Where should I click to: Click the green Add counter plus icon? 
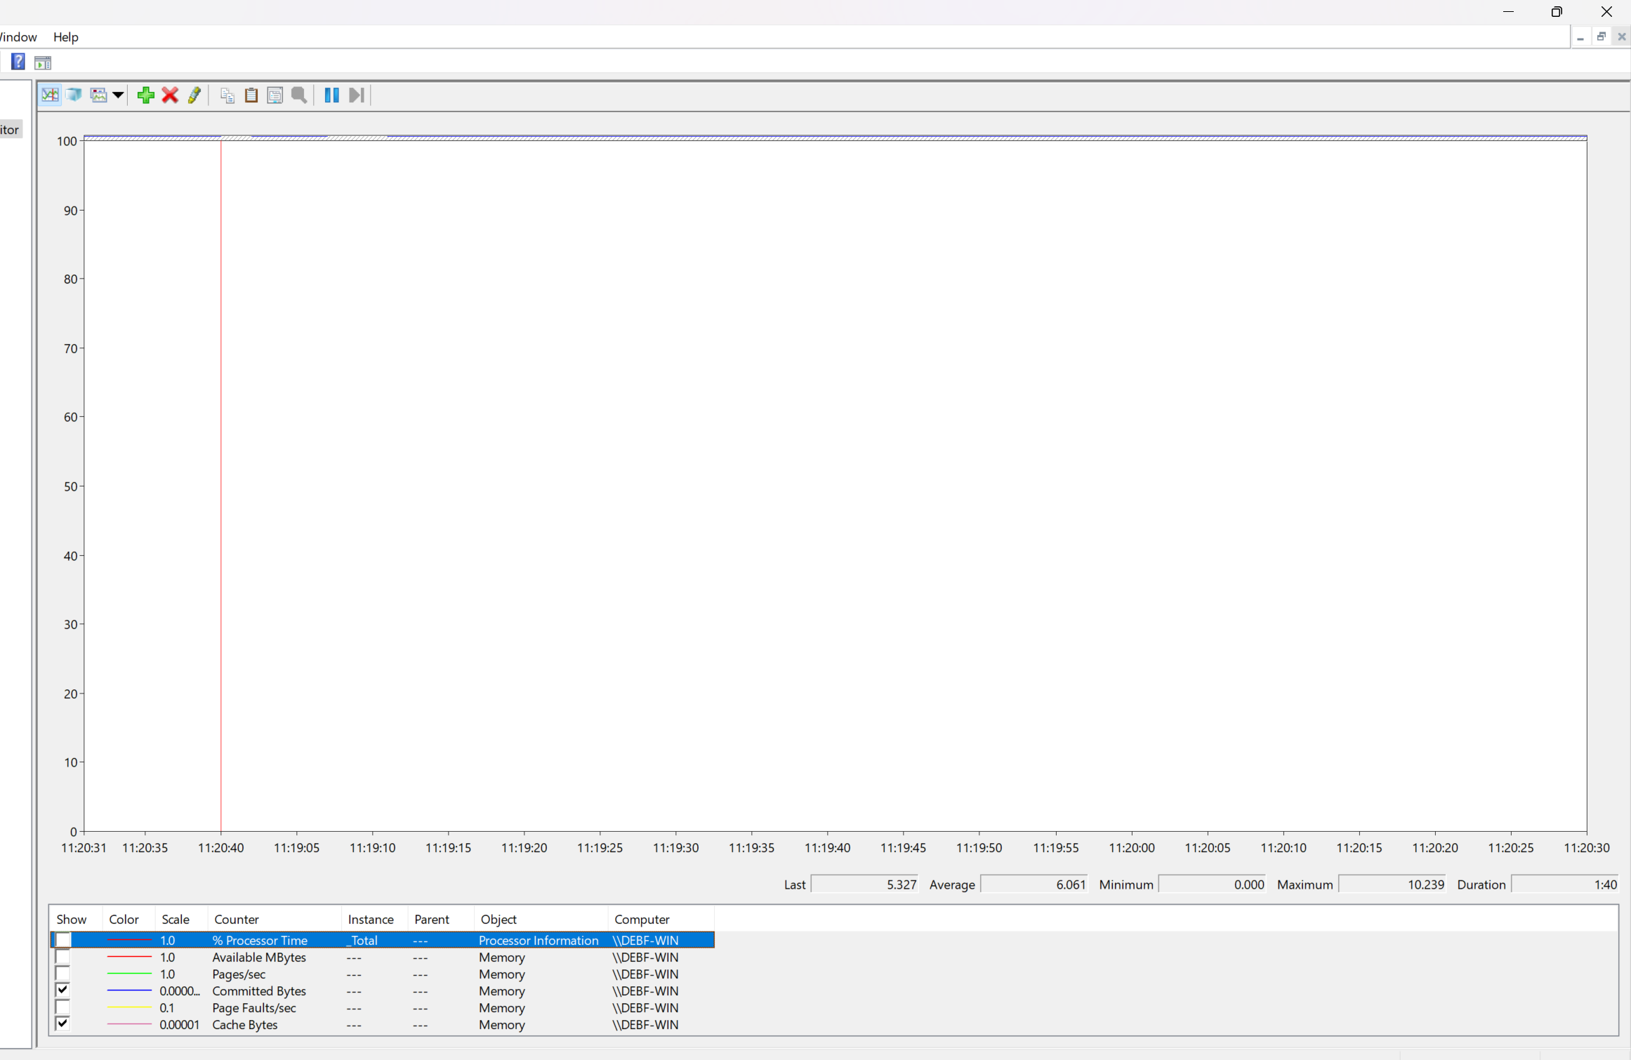145,95
